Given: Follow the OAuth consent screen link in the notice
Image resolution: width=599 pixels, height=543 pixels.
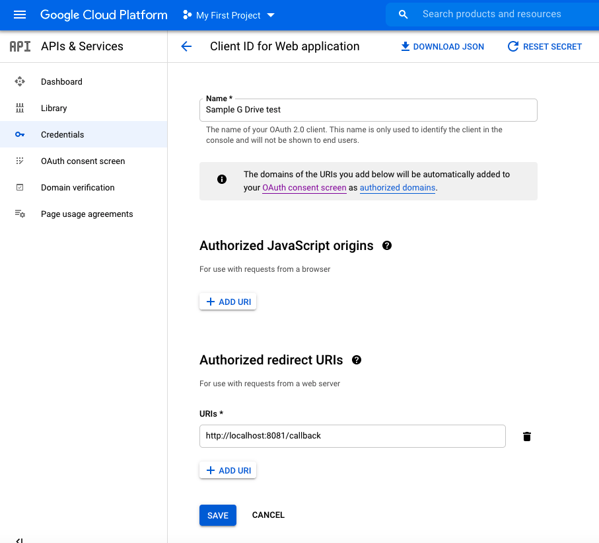Looking at the screenshot, I should tap(304, 188).
